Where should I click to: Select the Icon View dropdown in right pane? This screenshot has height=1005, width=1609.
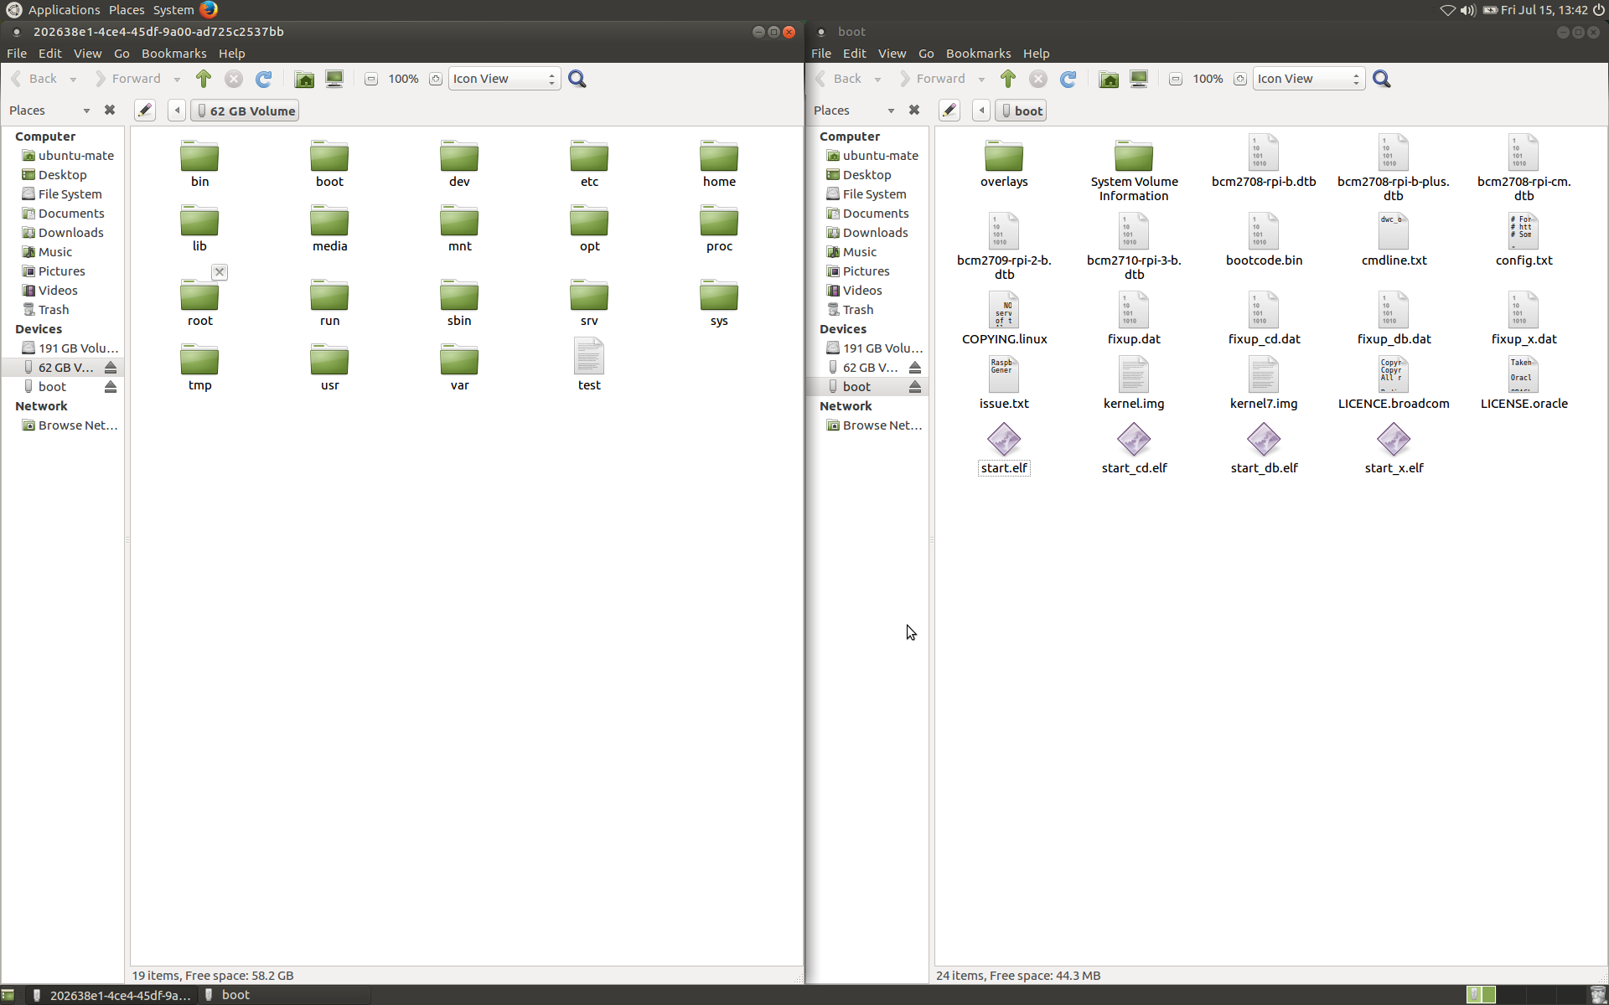1308,78
